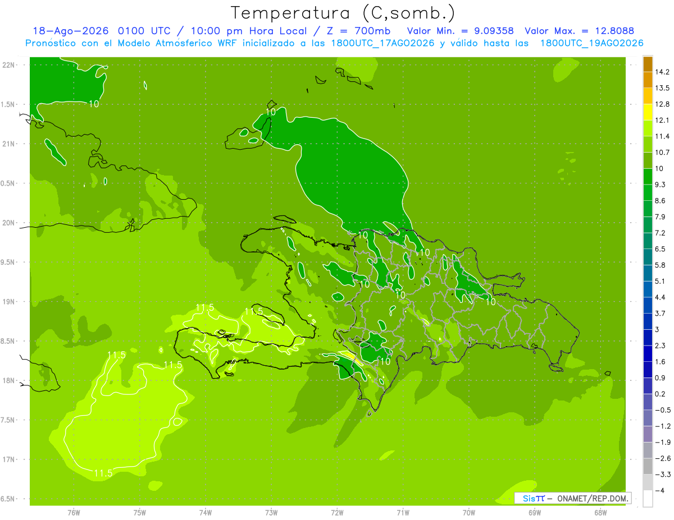Pick the white swatch below -4
Viewport: 674px width, 520px height.
pos(648,498)
